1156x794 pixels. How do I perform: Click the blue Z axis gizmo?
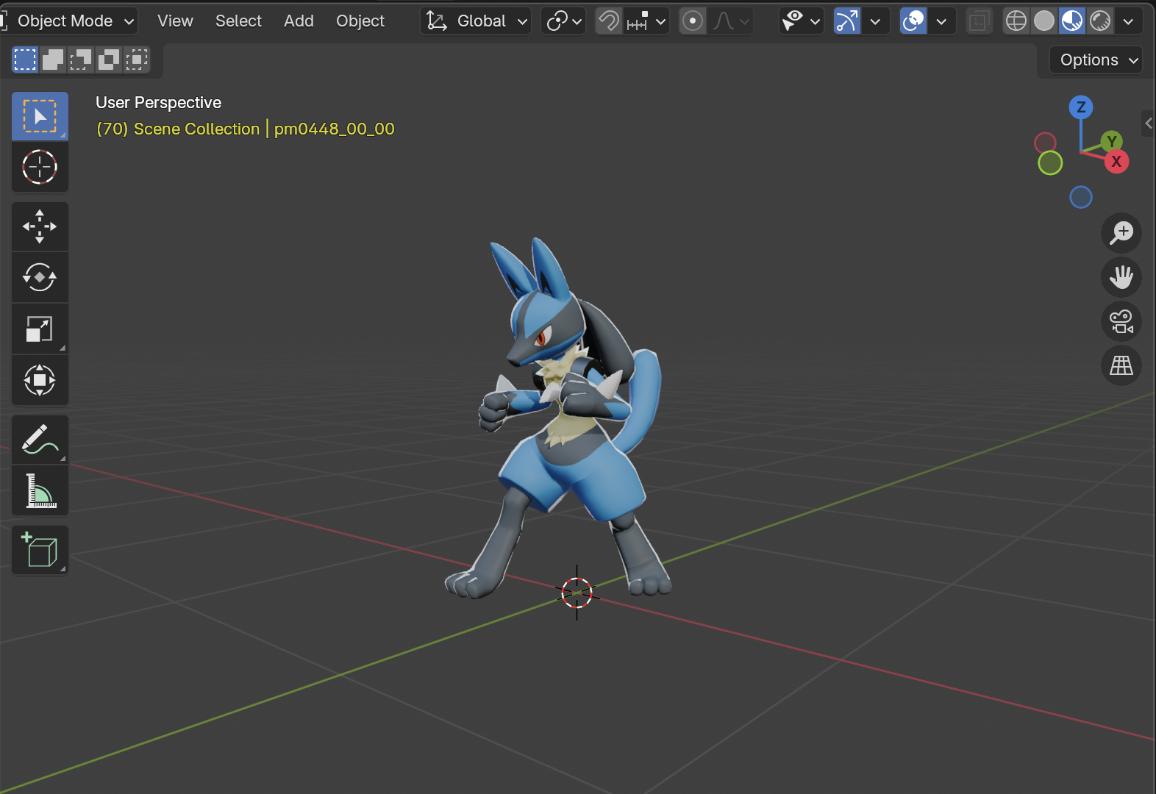pos(1081,107)
